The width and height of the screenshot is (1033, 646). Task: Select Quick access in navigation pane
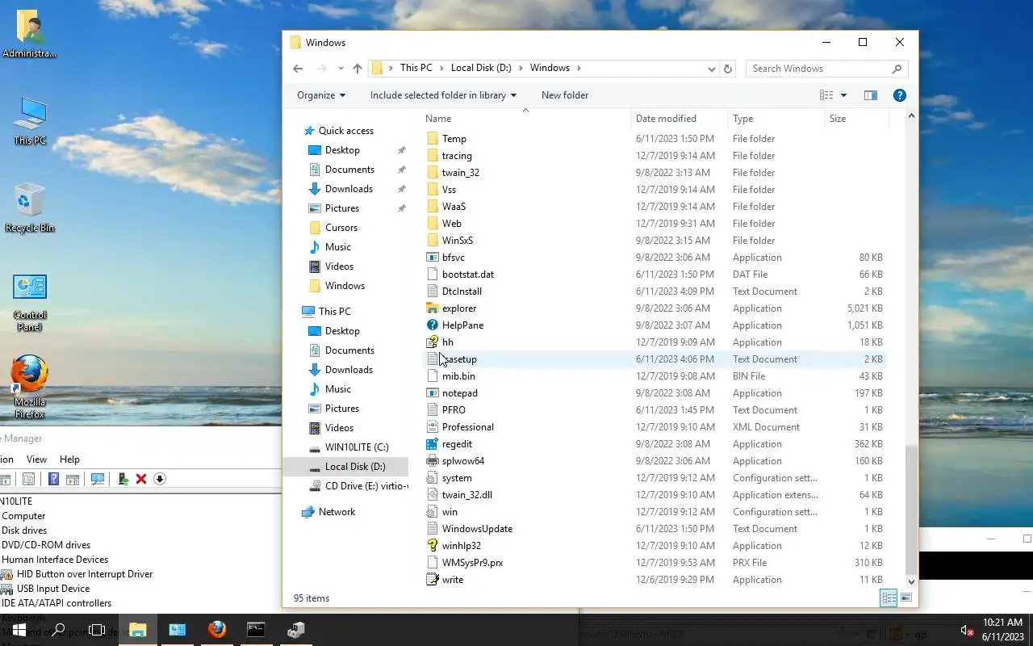[345, 131]
